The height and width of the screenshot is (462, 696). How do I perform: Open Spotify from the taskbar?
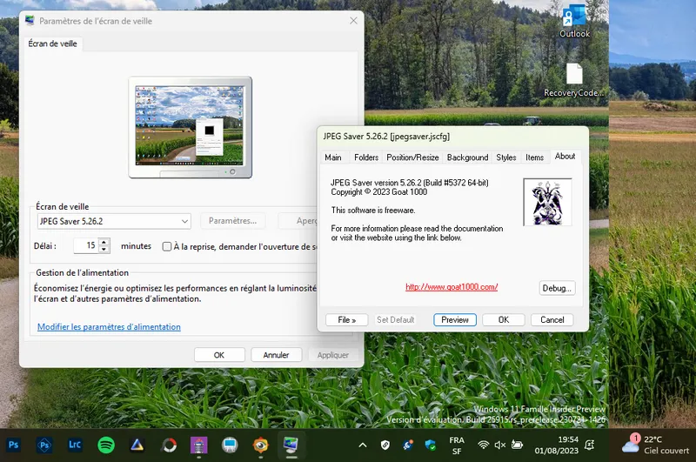coord(106,445)
